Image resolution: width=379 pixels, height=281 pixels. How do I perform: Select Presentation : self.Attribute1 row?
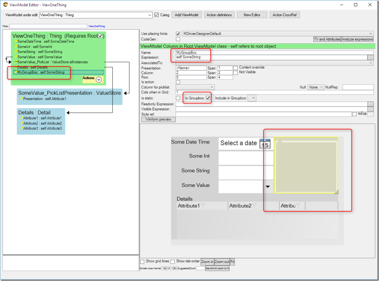click(x=43, y=99)
